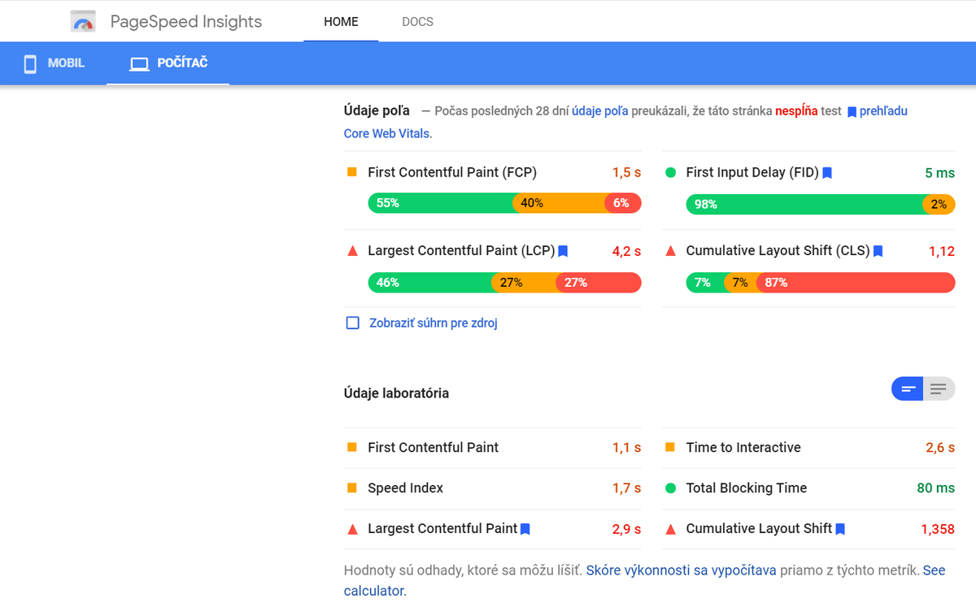Click the lab Cumulative Layout Shift 1,358 value
The height and width of the screenshot is (616, 976).
click(938, 529)
